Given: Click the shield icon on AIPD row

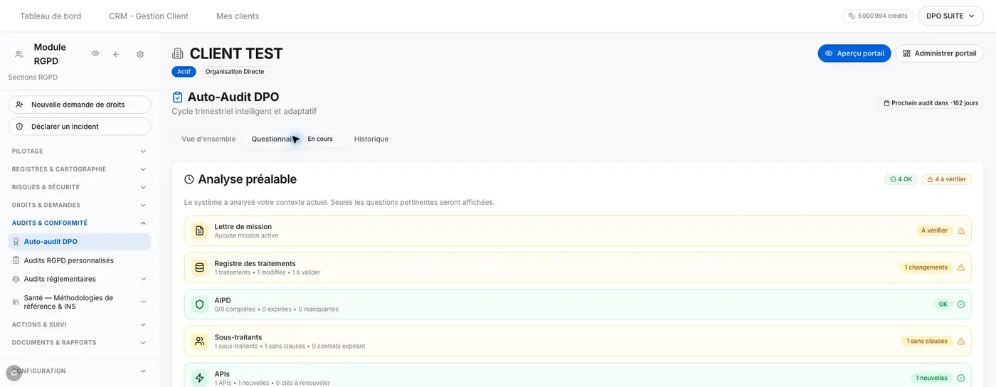Looking at the screenshot, I should coord(200,304).
